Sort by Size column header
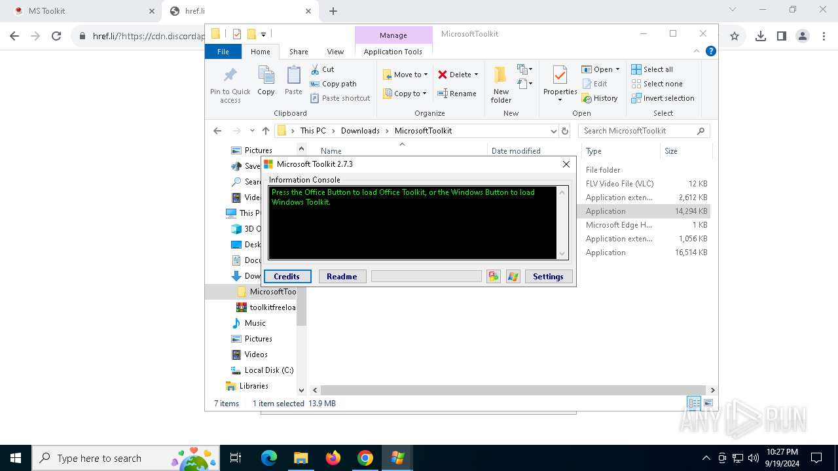The width and height of the screenshot is (838, 471). (686, 151)
